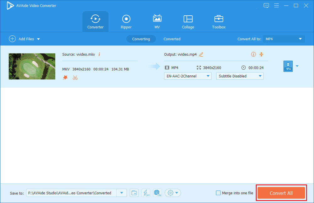This screenshot has height=203, width=314.
Task: Open the star edit effects icon
Action: 65,77
